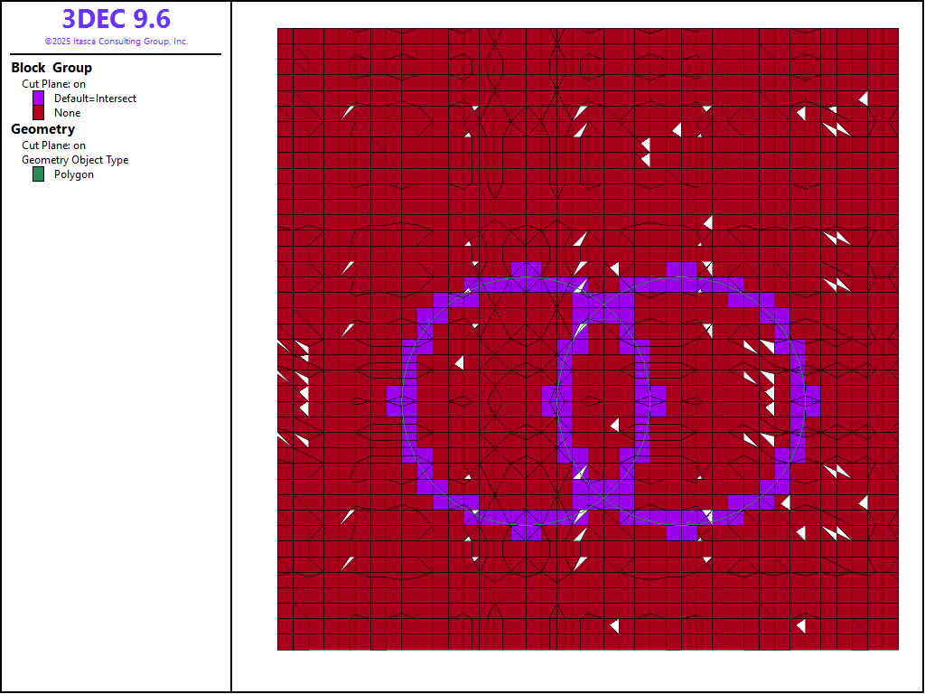Select the Block Group legend heading
Viewport: 925px width, 694px height.
(x=51, y=68)
